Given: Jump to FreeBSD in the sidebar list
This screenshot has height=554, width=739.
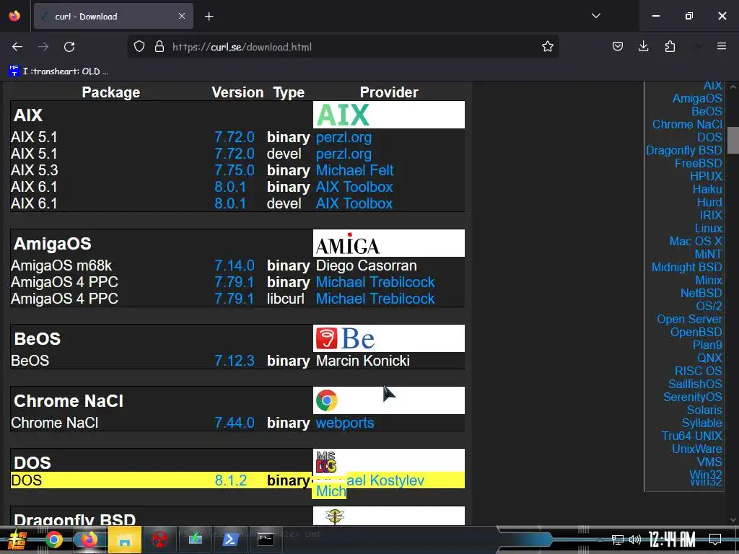Looking at the screenshot, I should pyautogui.click(x=698, y=163).
